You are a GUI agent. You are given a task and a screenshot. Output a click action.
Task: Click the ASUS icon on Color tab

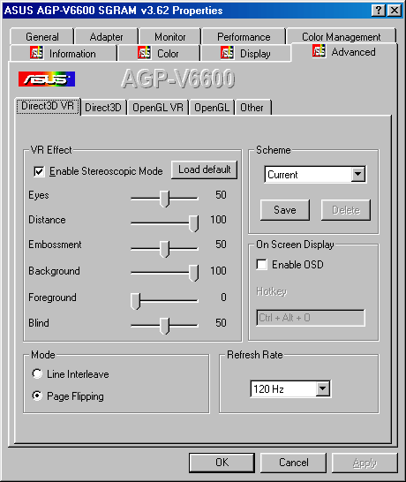pyautogui.click(x=144, y=53)
